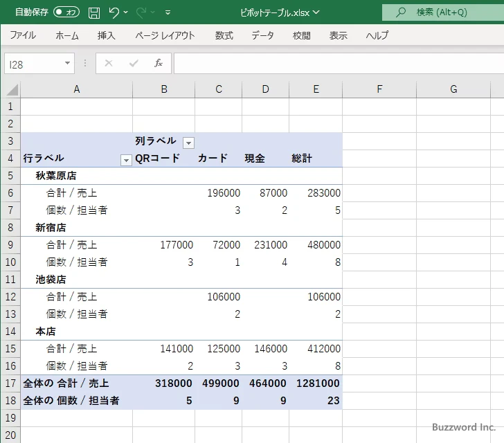Open the Undo history dropdown arrow
Viewport: 504px width, 443px height.
click(x=126, y=12)
